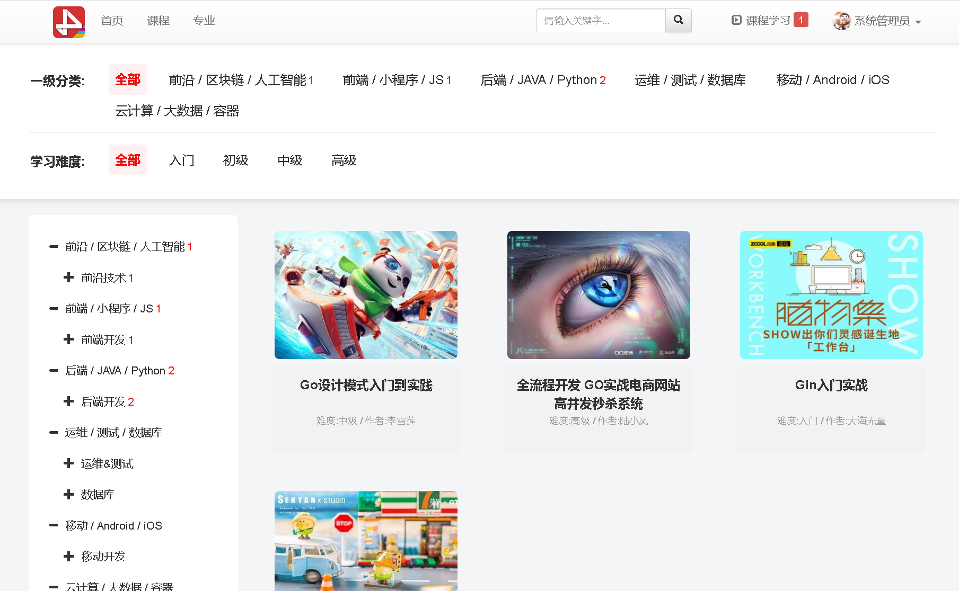The image size is (959, 591).
Task: Click the 系统管理员 avatar icon
Action: [841, 21]
